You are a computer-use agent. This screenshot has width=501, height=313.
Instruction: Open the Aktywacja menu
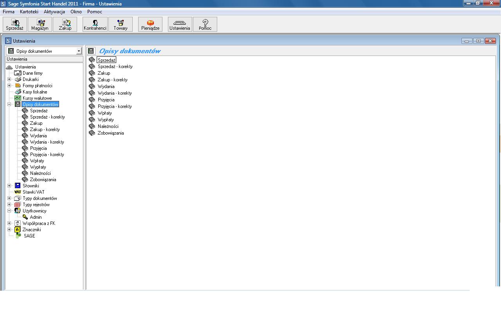click(54, 12)
